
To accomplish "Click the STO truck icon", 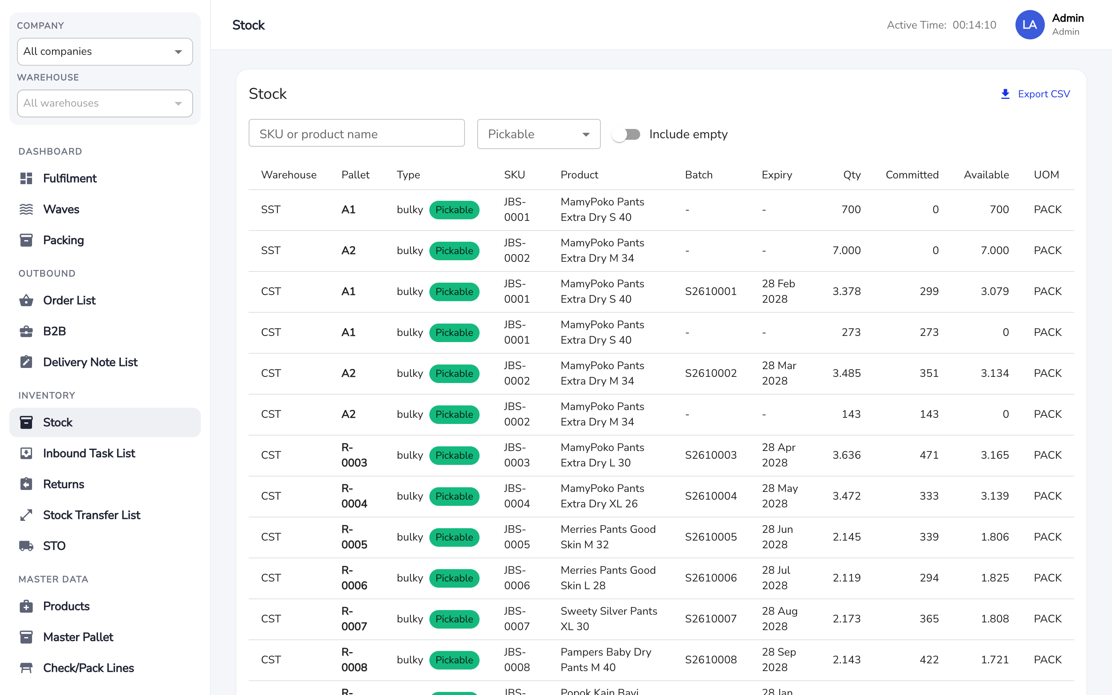I will pyautogui.click(x=26, y=546).
